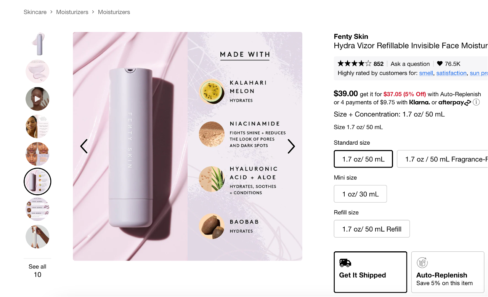See all 10 product images

pos(37,270)
